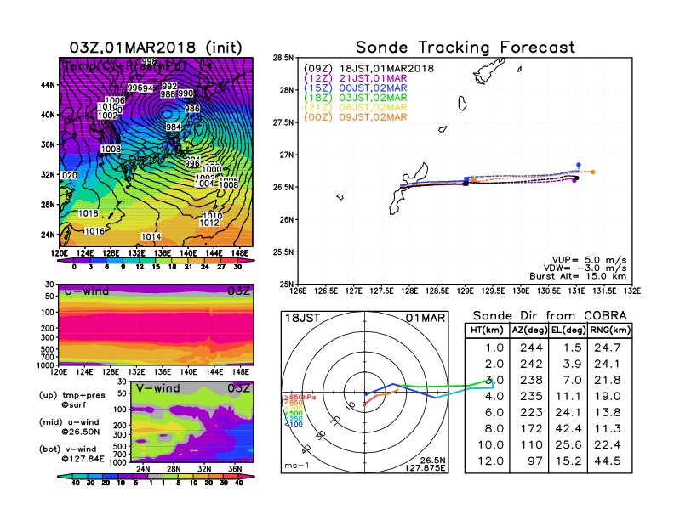Click the center of the polar wind plot
674x520 pixels.
click(x=365, y=393)
